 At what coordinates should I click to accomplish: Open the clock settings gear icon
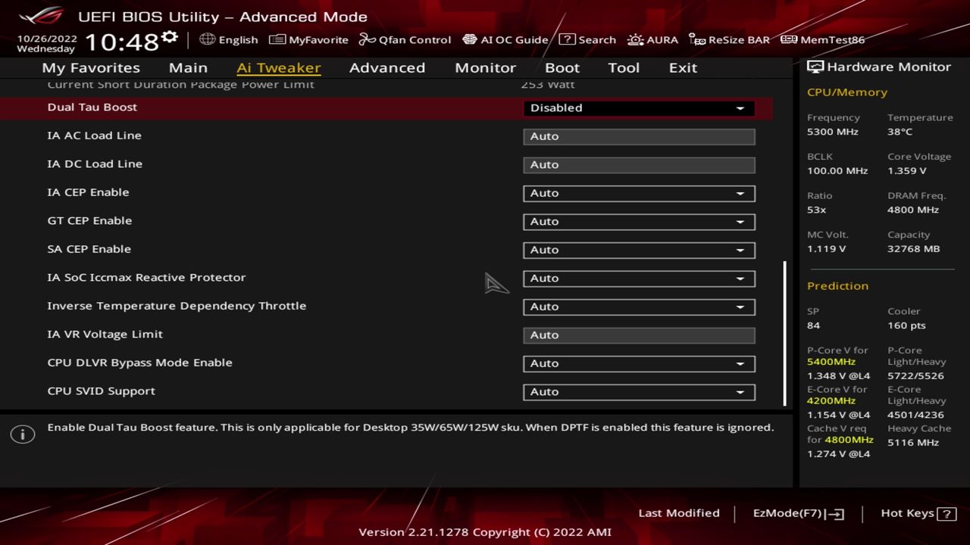170,37
